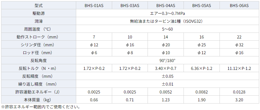Select the φ6 rod diameter cell
This screenshot has height=110, width=260.
(94, 53)
